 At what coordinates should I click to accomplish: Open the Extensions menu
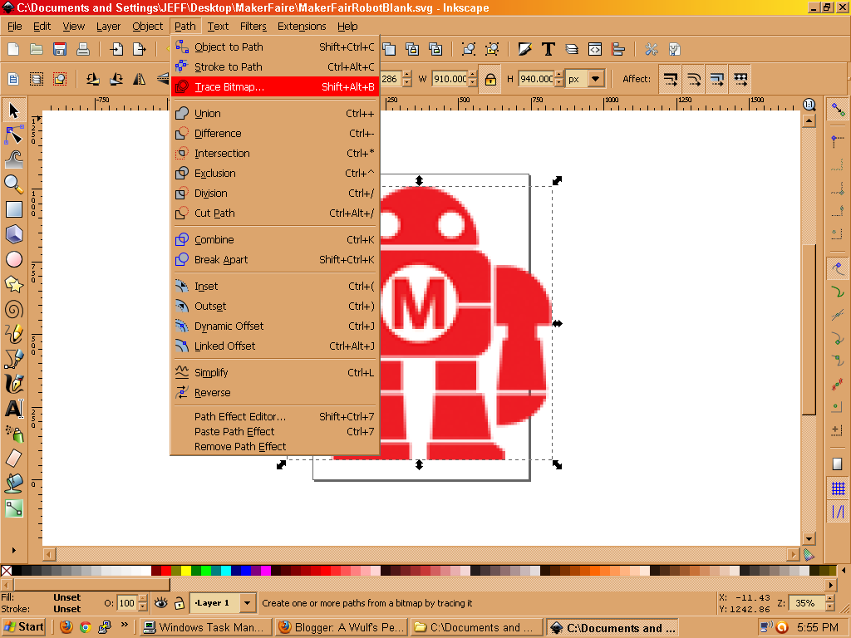tap(302, 26)
